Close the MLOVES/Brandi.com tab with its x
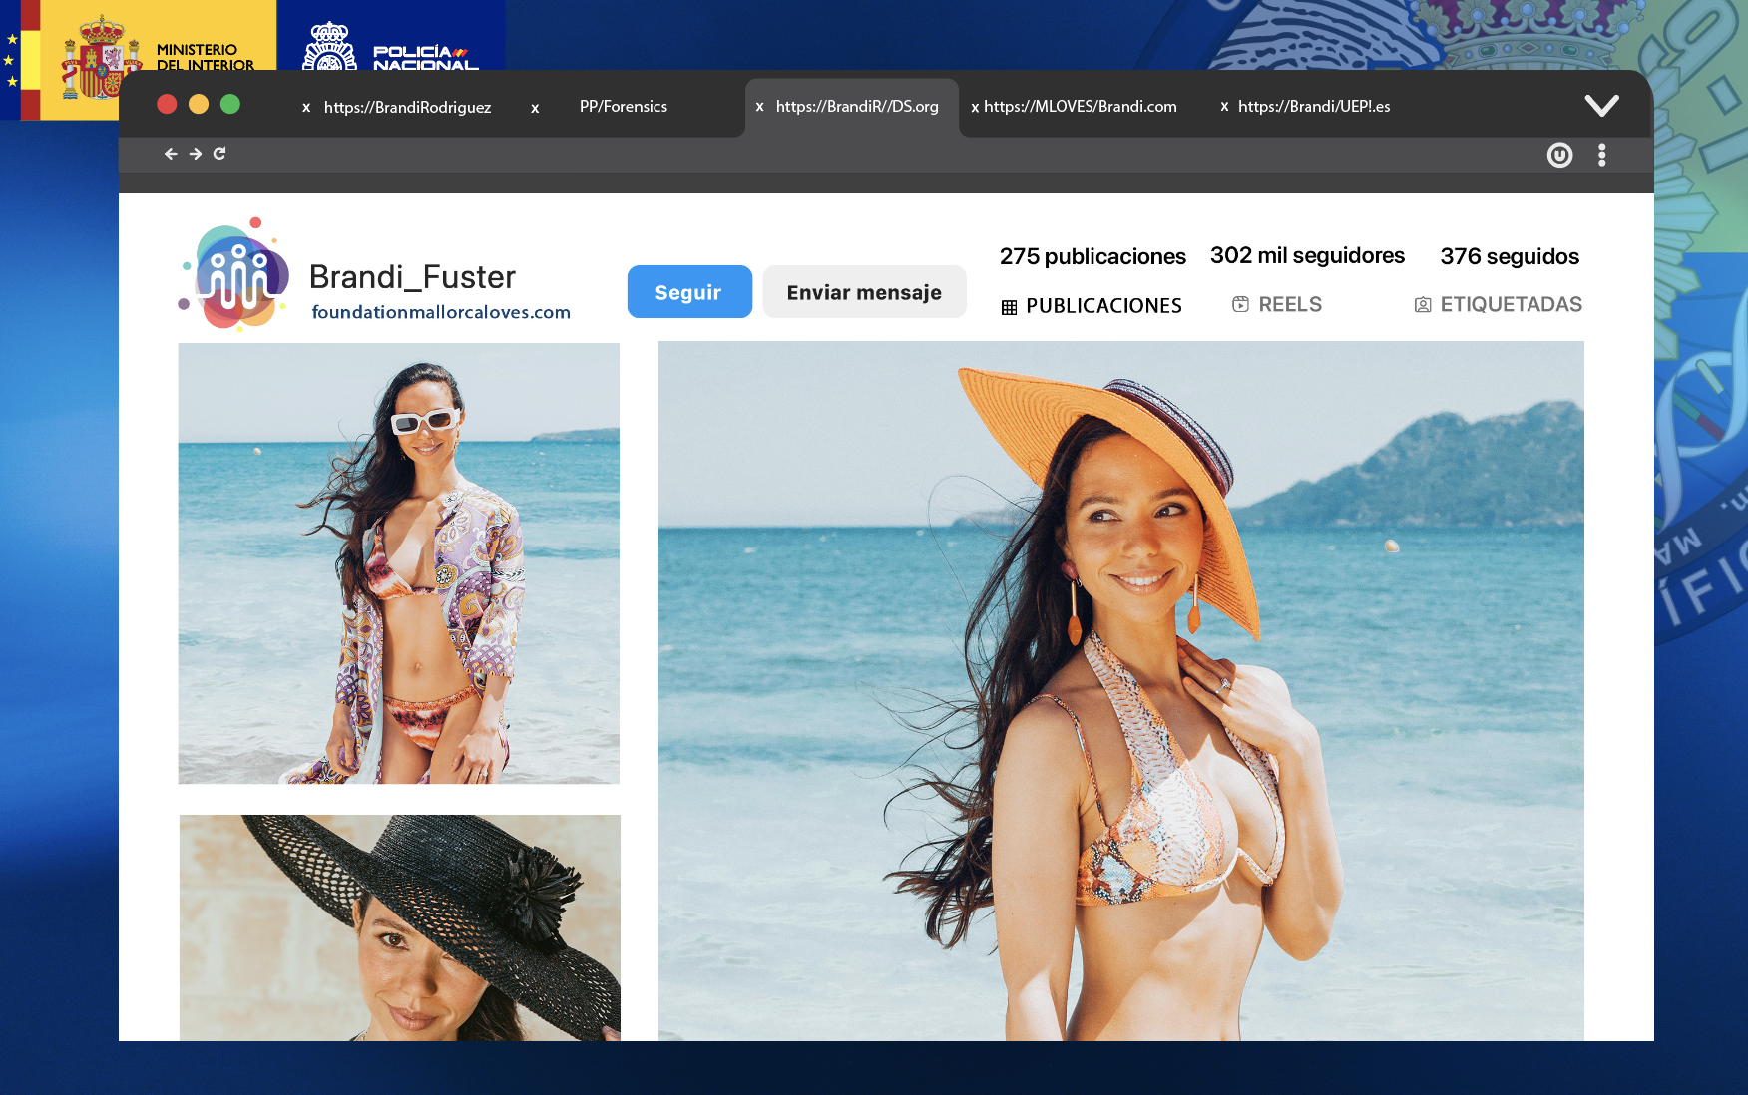Image resolution: width=1748 pixels, height=1095 pixels. 975,107
